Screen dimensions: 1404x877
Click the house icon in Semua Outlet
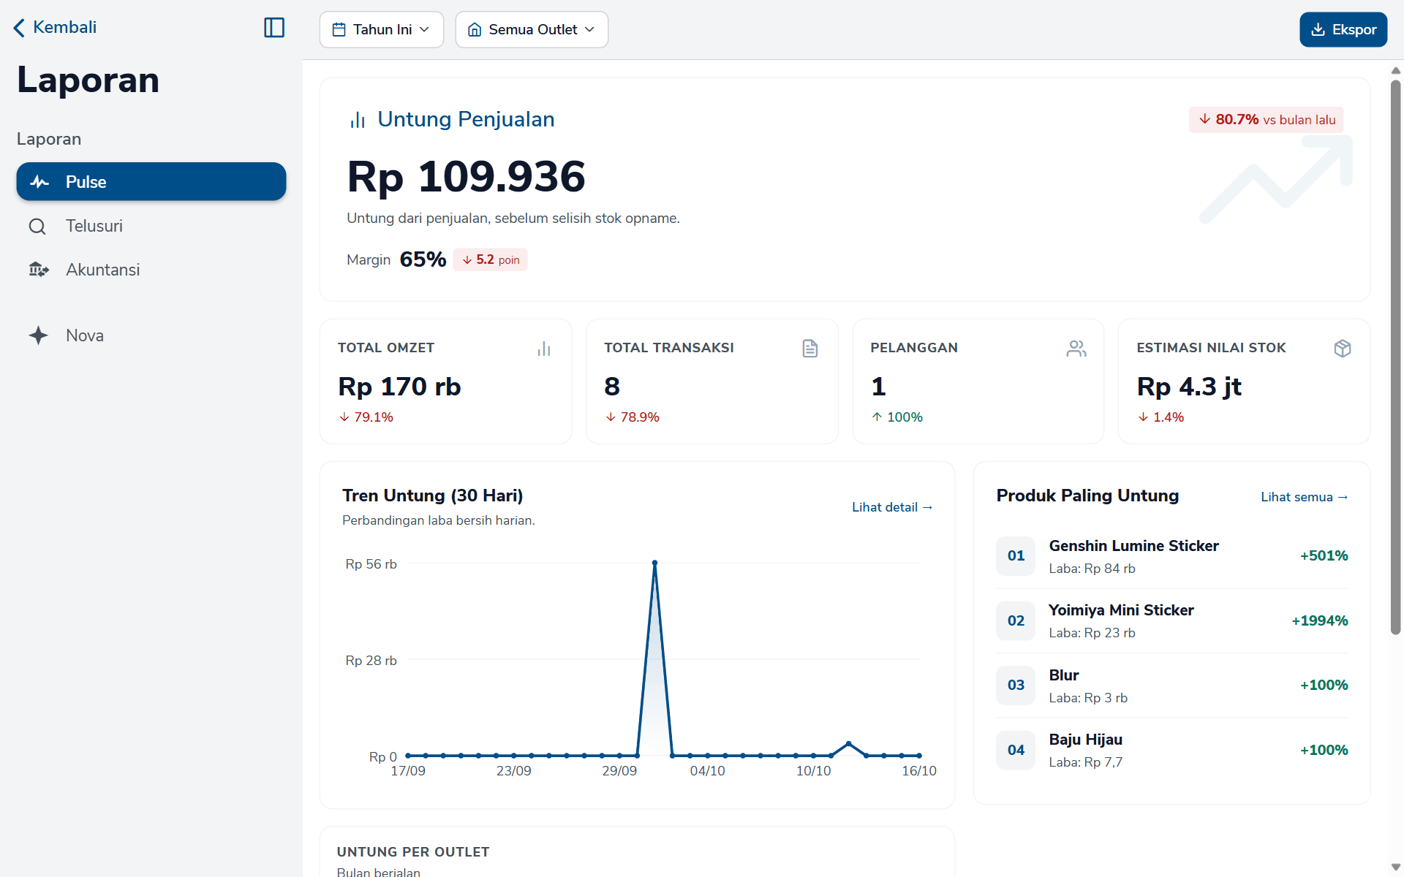point(475,30)
